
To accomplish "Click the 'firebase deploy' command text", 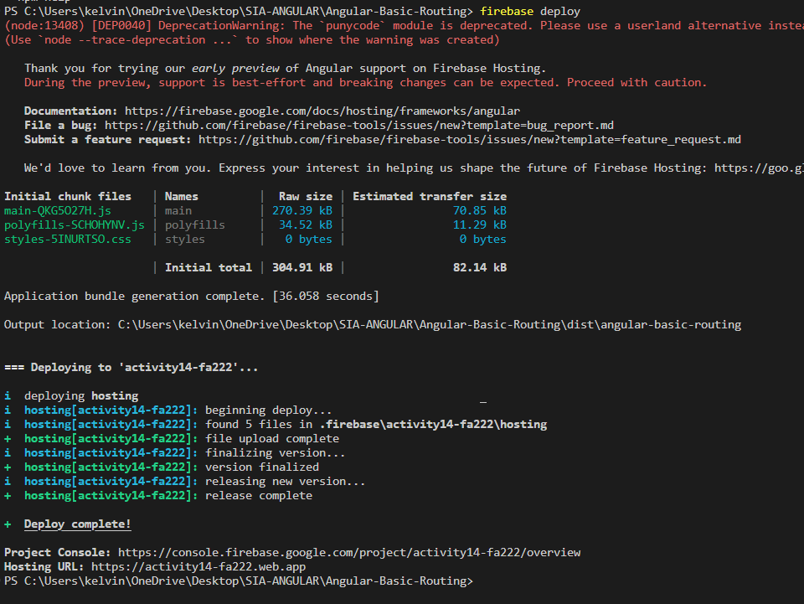I will coord(530,11).
